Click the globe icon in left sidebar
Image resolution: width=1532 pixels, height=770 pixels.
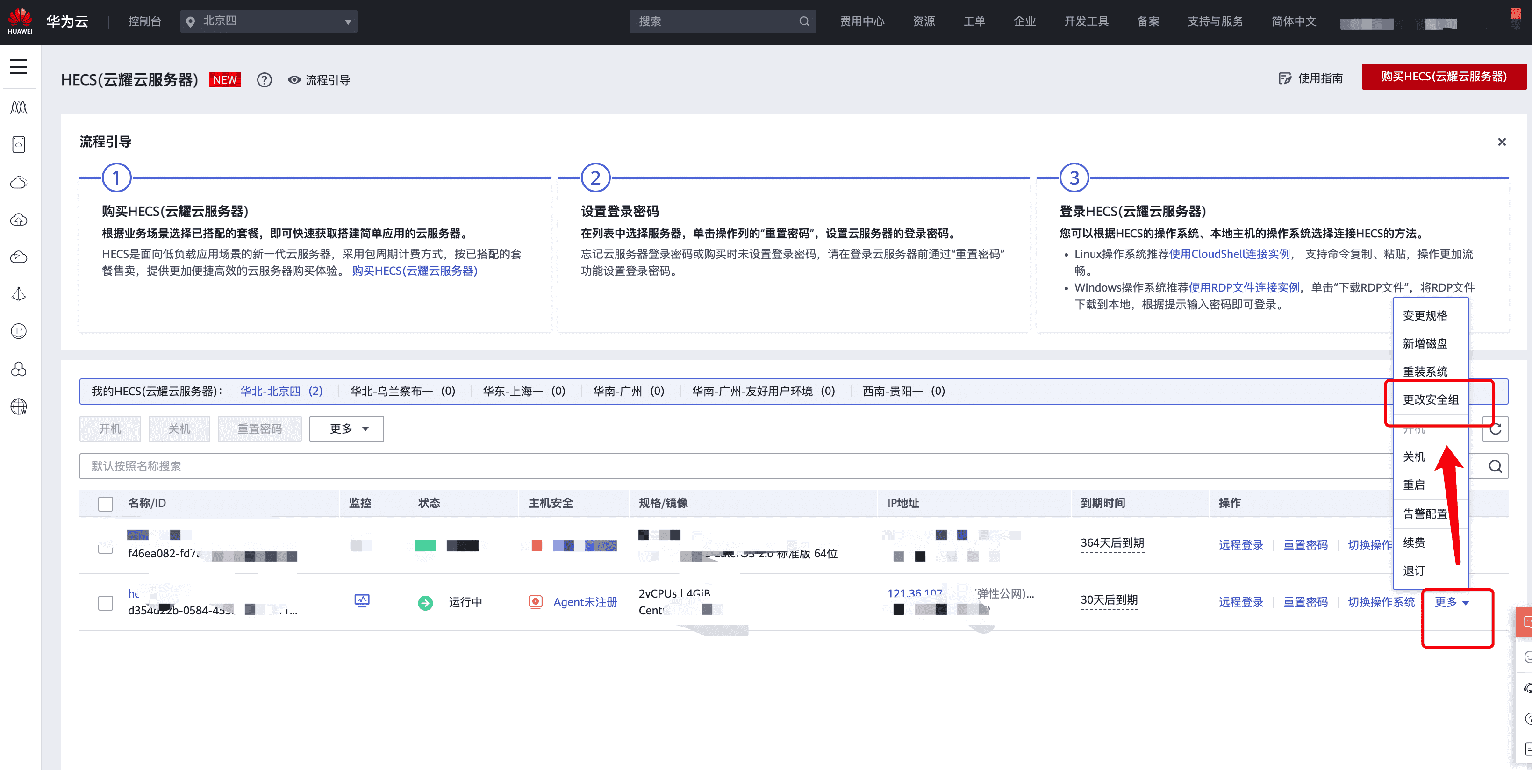18,406
